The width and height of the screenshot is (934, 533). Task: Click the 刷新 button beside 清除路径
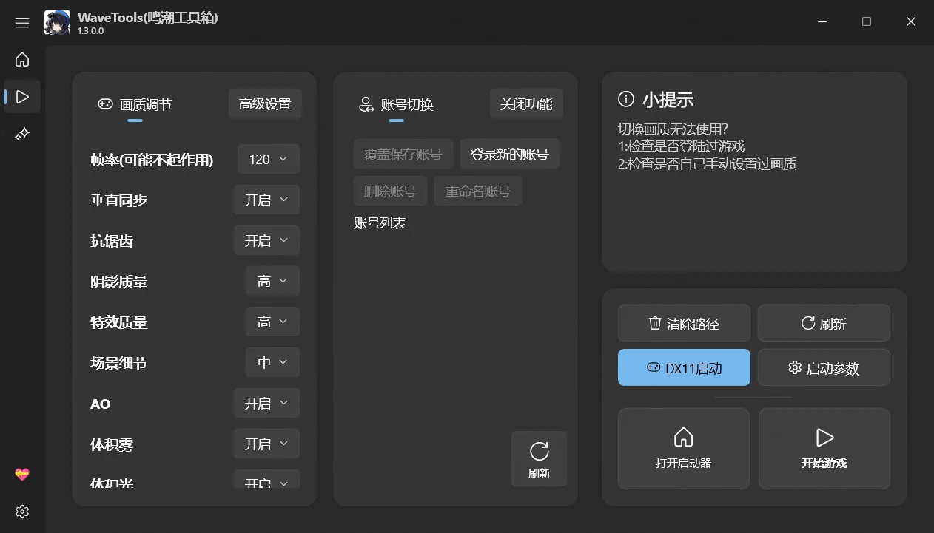824,323
